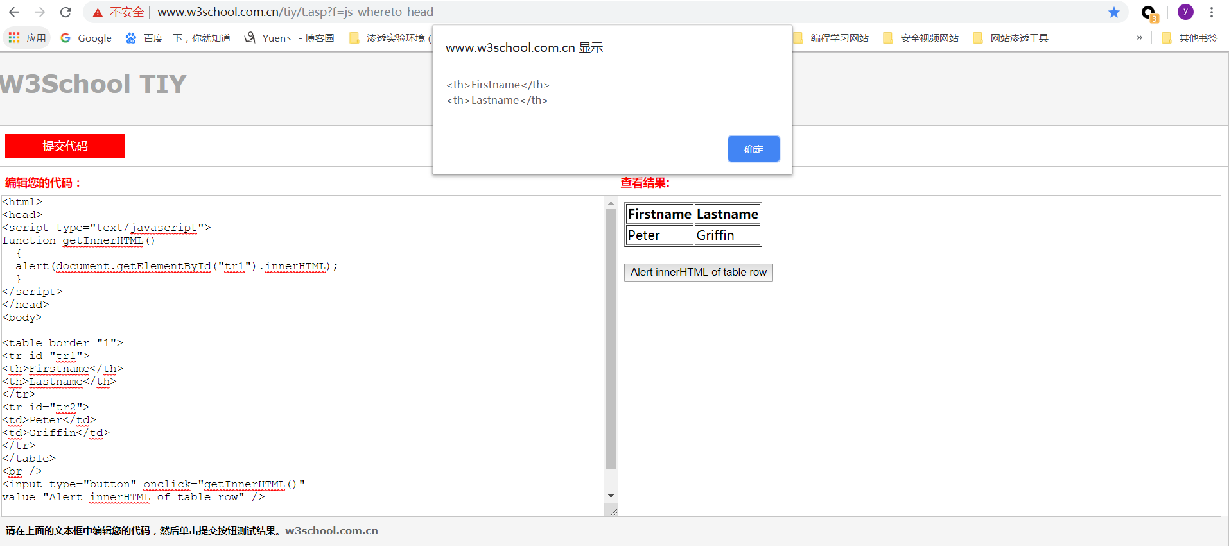Screen dimensions: 1229x547
Task: Click the Firstname header cell in results table
Action: (x=659, y=214)
